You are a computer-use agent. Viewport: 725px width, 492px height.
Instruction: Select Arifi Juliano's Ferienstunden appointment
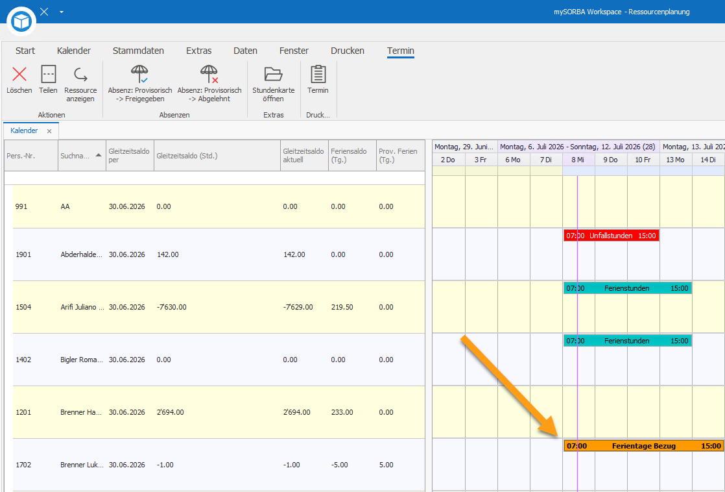[628, 288]
